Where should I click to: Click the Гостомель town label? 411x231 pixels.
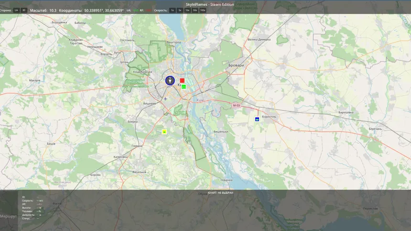click(127, 41)
